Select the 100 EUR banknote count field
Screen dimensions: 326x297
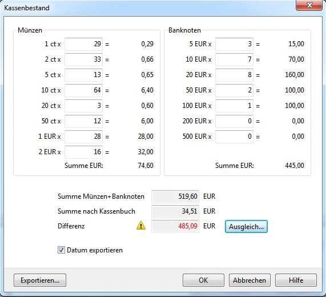click(234, 106)
